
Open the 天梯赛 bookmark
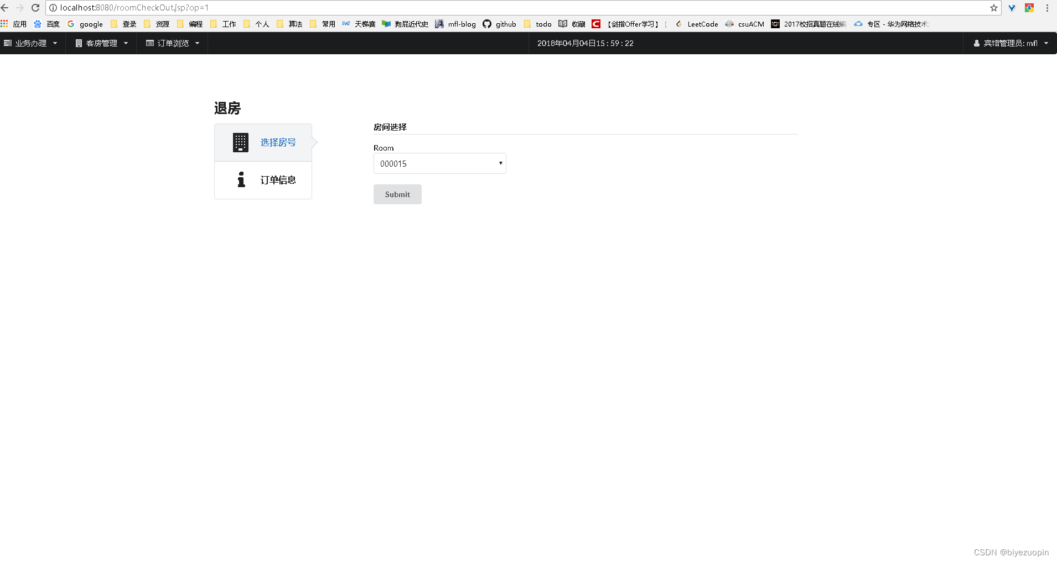point(359,24)
